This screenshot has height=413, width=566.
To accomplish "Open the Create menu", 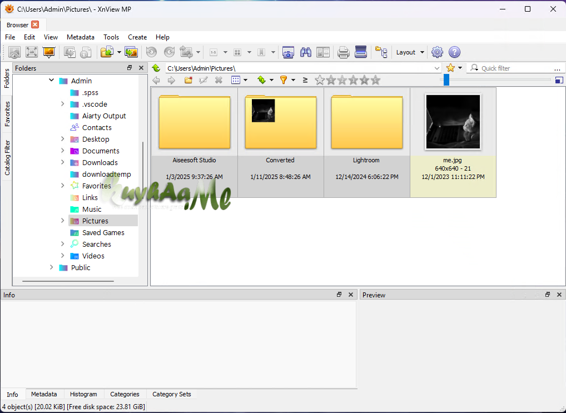I will pyautogui.click(x=137, y=37).
